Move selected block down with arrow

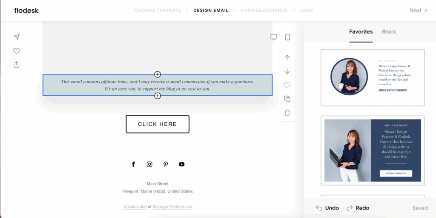287,71
